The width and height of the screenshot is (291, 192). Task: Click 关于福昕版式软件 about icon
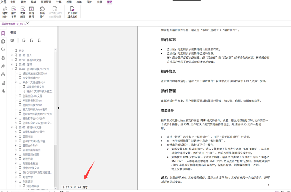pyautogui.click(x=72, y=12)
